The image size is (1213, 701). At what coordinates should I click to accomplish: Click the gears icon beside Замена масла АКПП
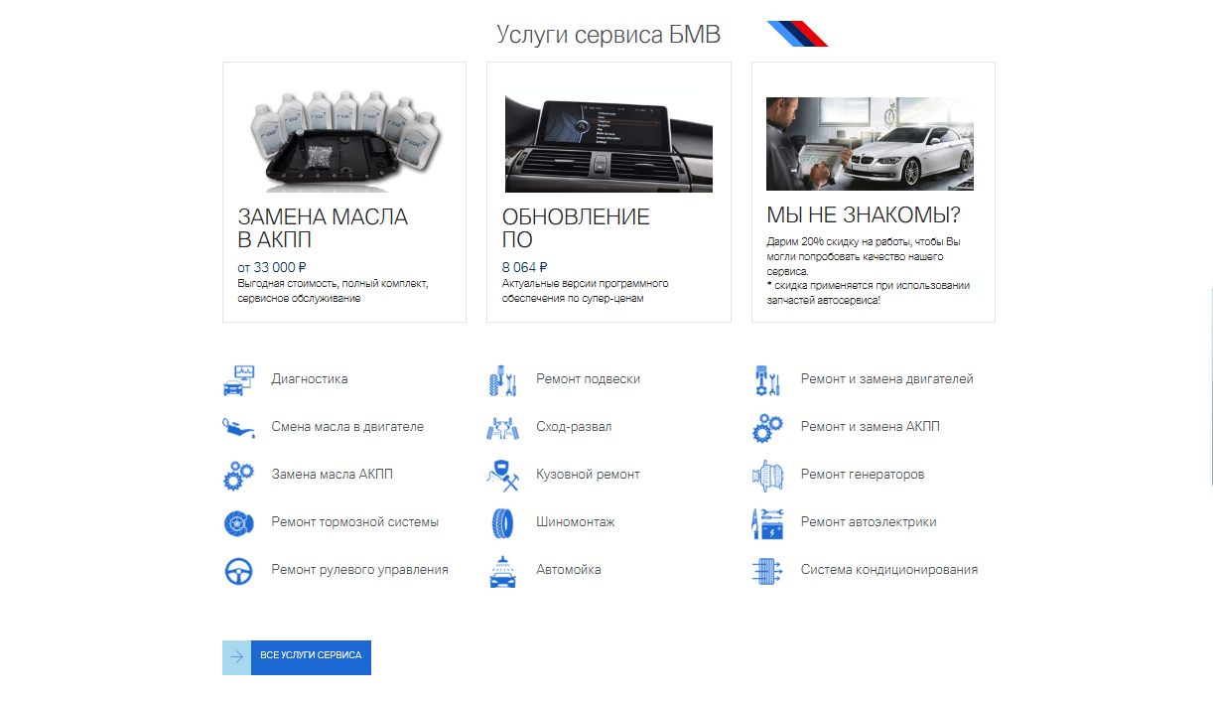[239, 475]
